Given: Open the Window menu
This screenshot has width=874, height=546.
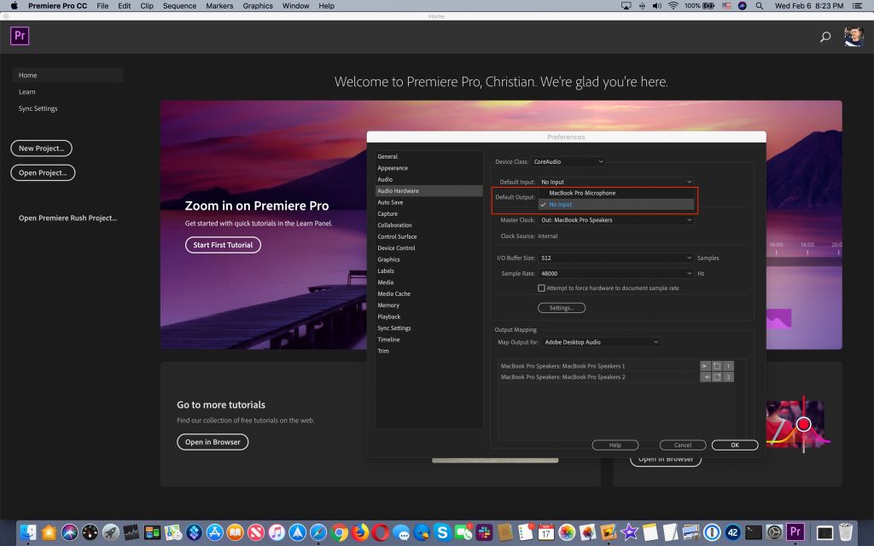Looking at the screenshot, I should click(x=295, y=6).
